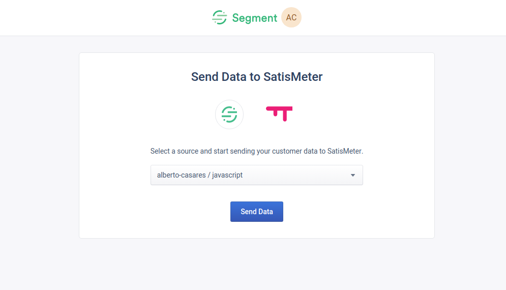Click "alberto-casares" text inside the select box
This screenshot has height=290, width=506.
pyautogui.click(x=182, y=175)
